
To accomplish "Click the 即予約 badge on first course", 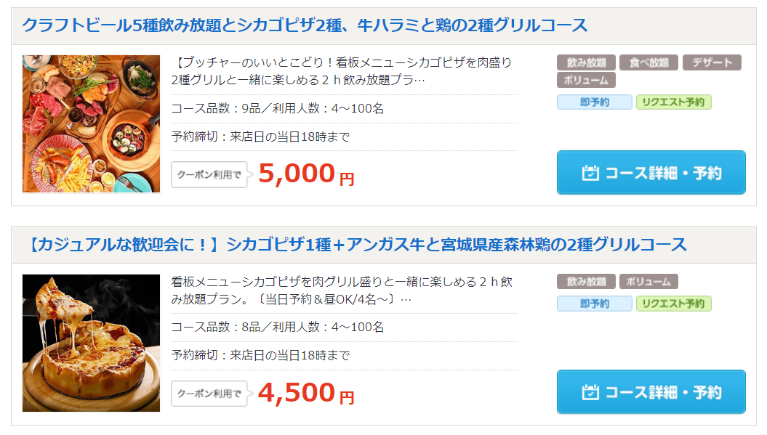I will click(x=594, y=102).
